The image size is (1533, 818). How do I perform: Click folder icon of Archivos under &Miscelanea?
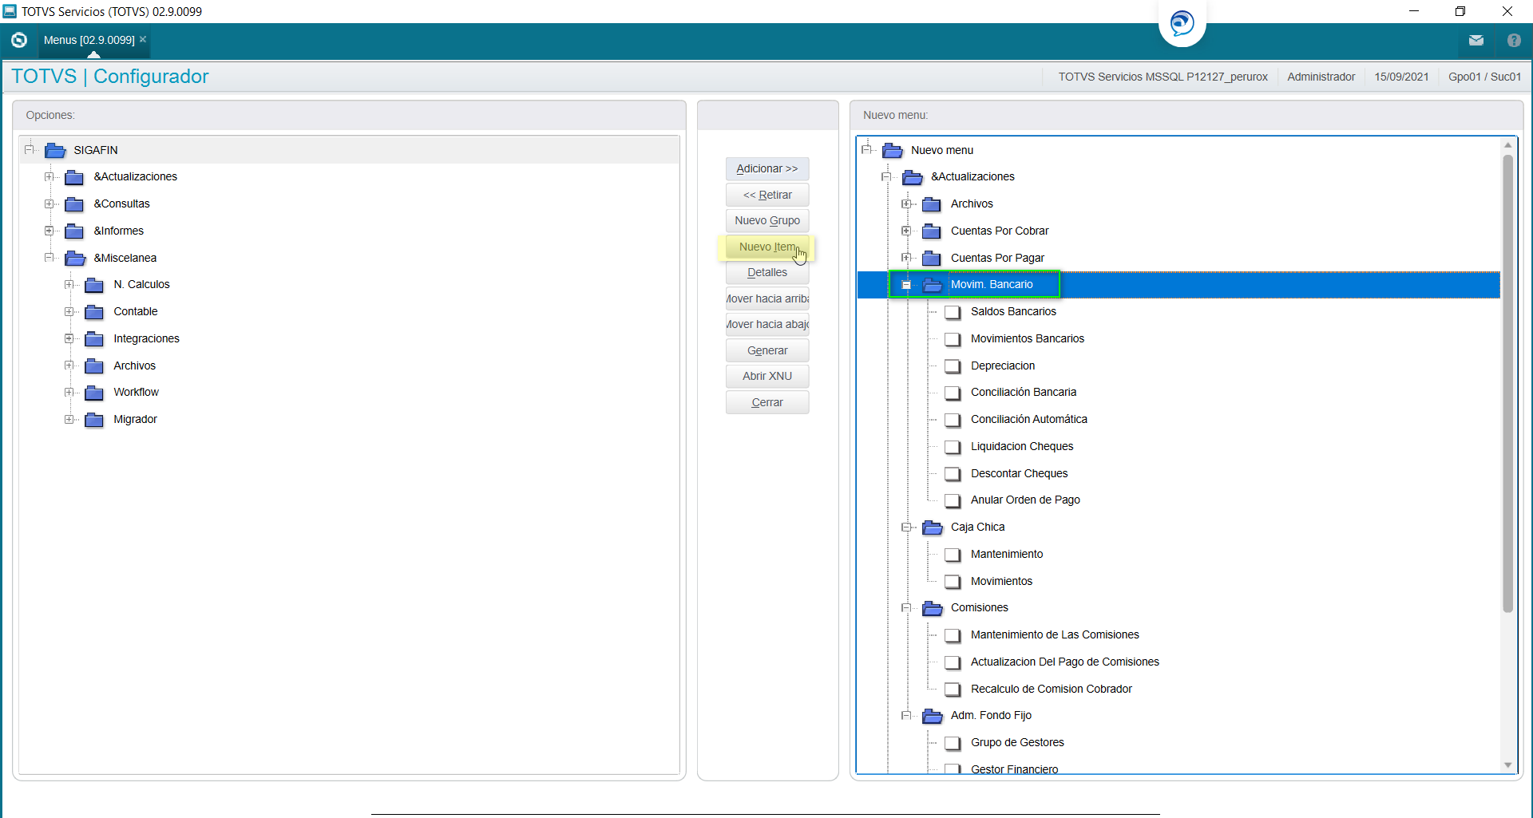(x=94, y=366)
